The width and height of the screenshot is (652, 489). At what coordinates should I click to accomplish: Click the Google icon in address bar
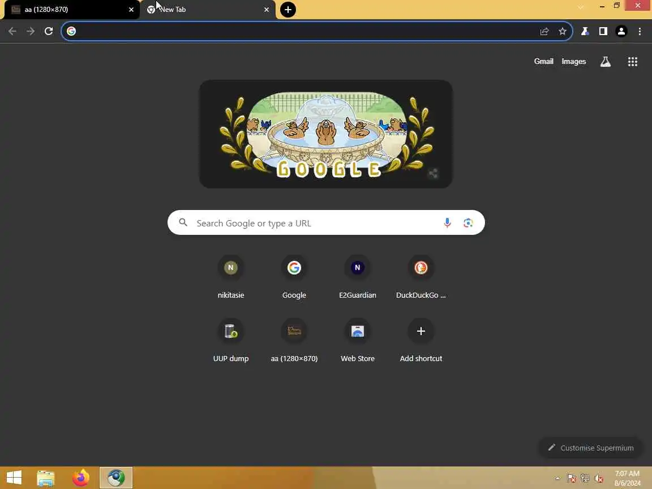[71, 31]
